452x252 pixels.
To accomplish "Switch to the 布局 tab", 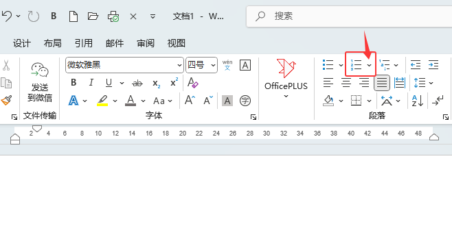I will 52,43.
